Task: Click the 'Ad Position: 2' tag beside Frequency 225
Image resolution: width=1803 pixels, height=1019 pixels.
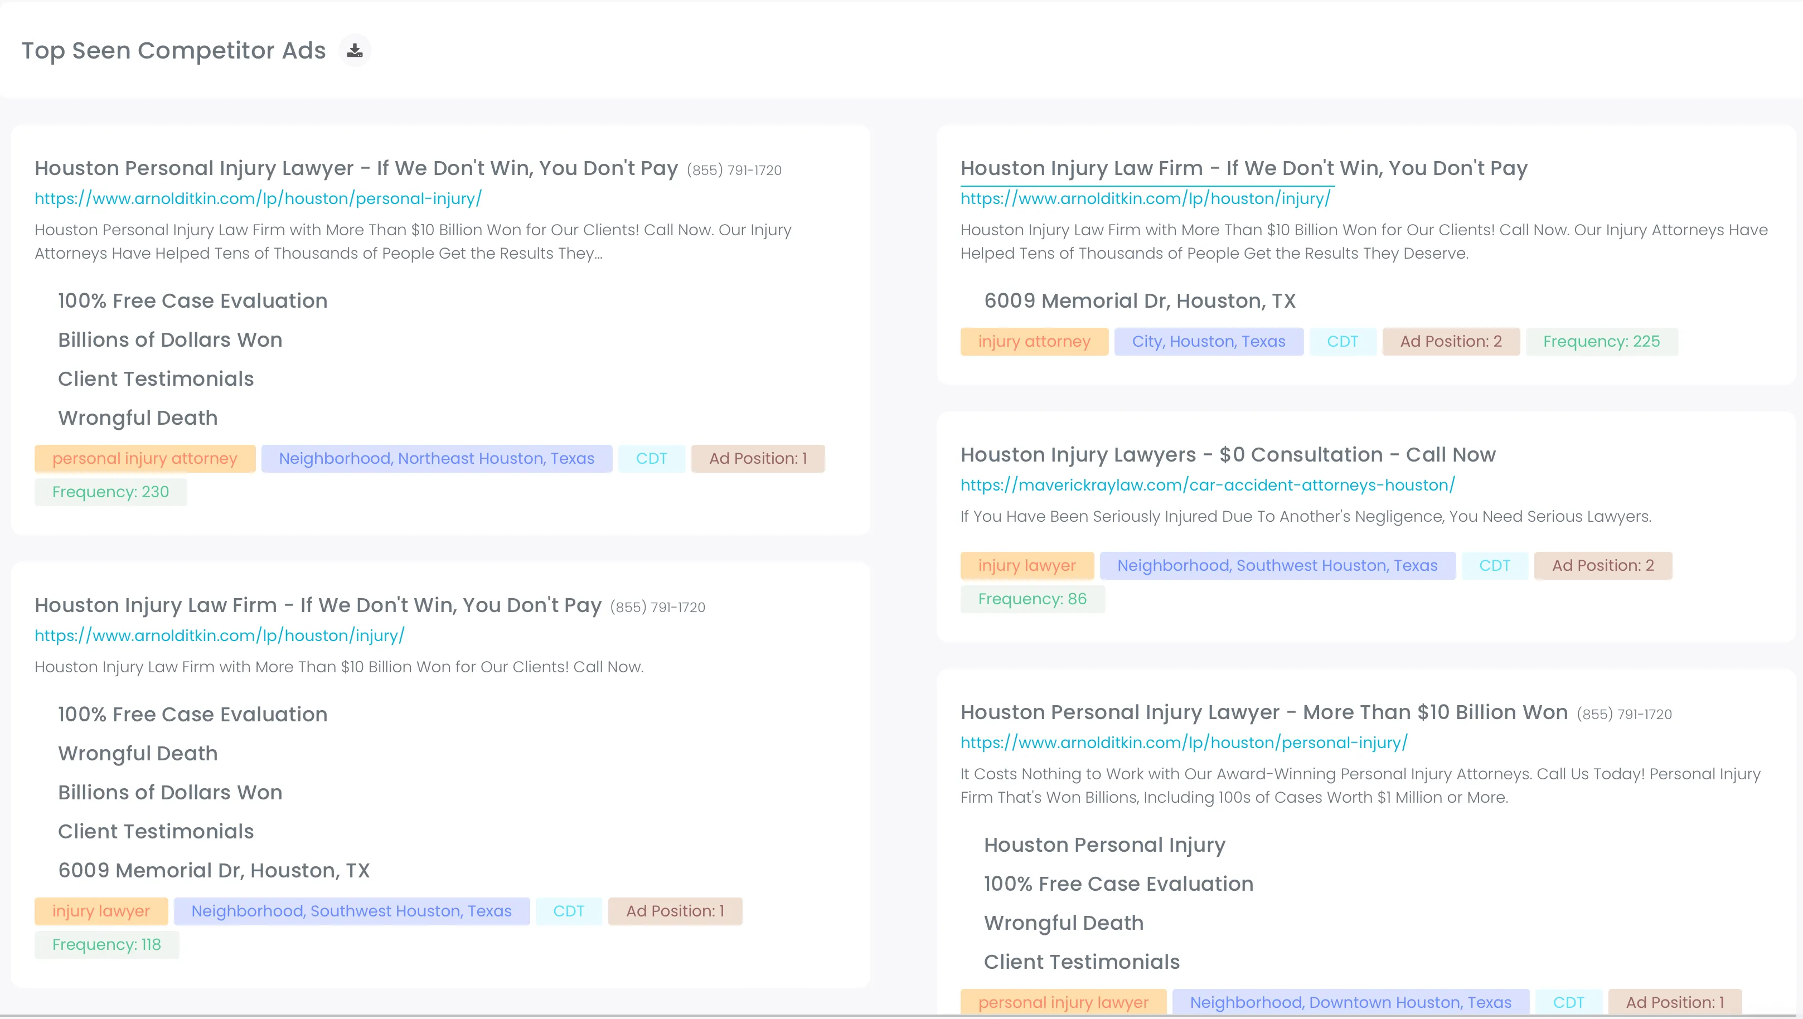Action: [1451, 342]
